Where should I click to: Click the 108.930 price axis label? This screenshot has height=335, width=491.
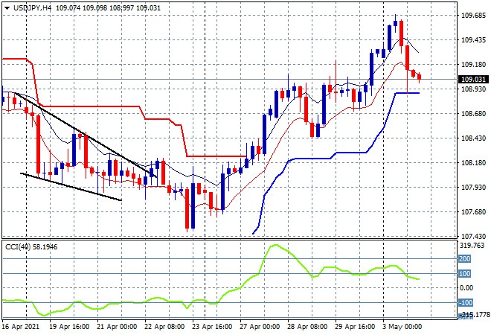473,89
